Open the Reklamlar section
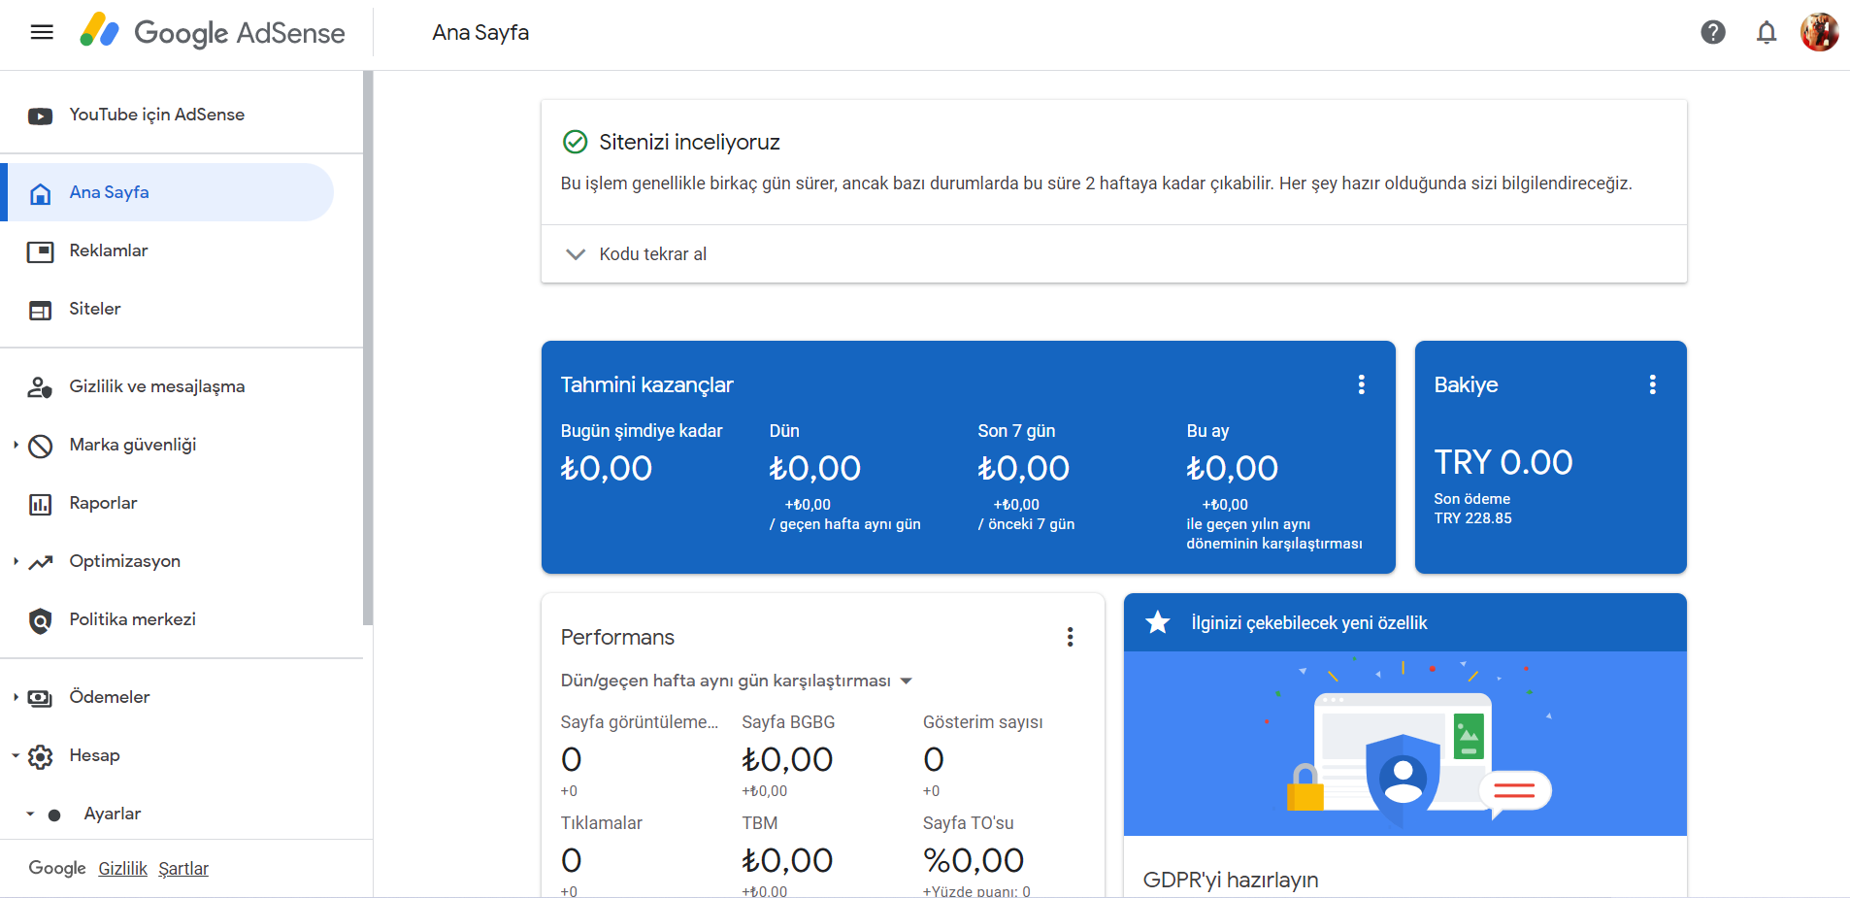The width and height of the screenshot is (1850, 898). pyautogui.click(x=108, y=250)
